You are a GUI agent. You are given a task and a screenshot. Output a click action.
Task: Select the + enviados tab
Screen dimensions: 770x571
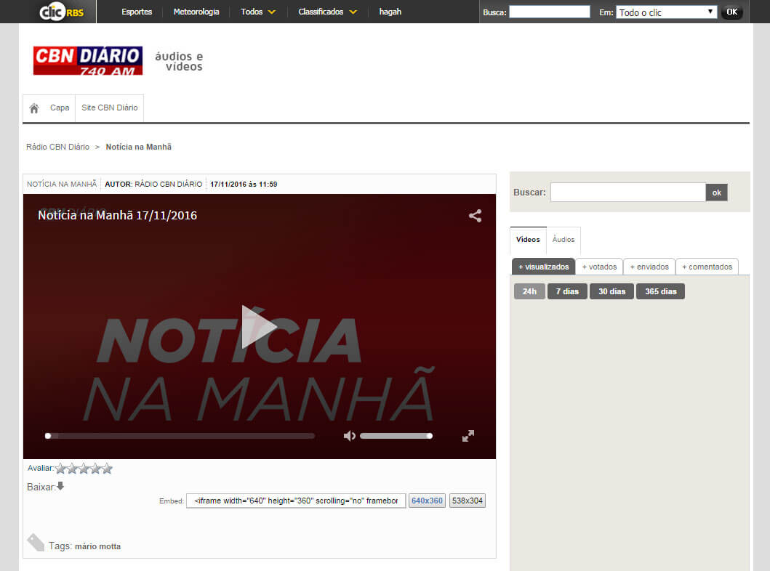tap(649, 267)
